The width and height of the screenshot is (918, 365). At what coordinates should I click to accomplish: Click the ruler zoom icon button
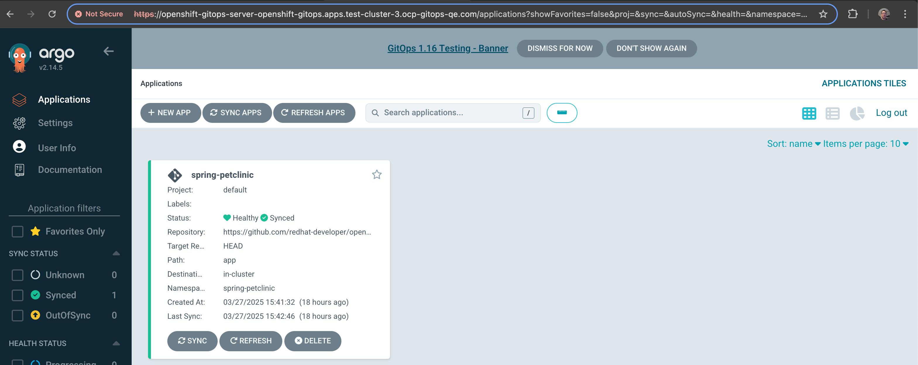(x=562, y=113)
